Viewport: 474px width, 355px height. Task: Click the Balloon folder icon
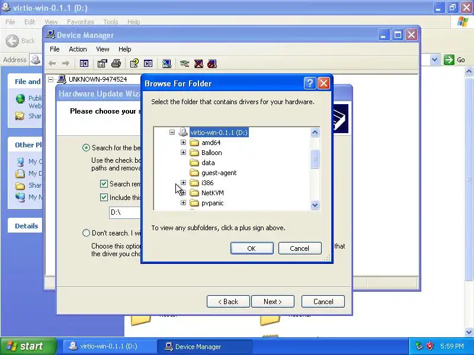(x=194, y=153)
